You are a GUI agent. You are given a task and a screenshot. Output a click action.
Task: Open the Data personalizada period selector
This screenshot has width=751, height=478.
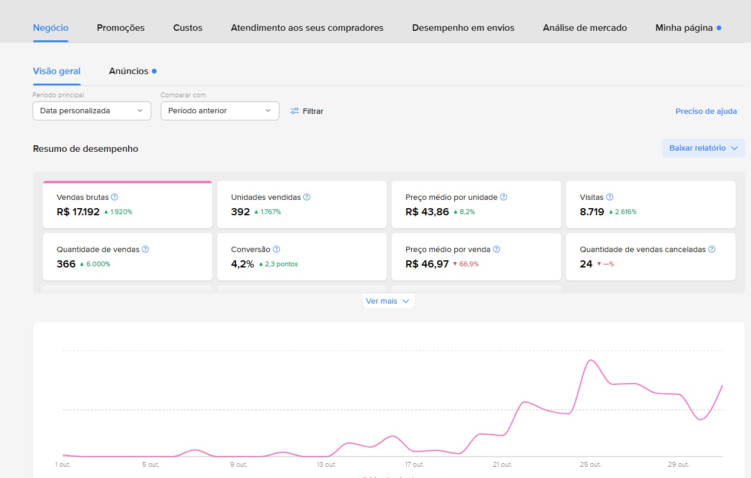coord(91,111)
